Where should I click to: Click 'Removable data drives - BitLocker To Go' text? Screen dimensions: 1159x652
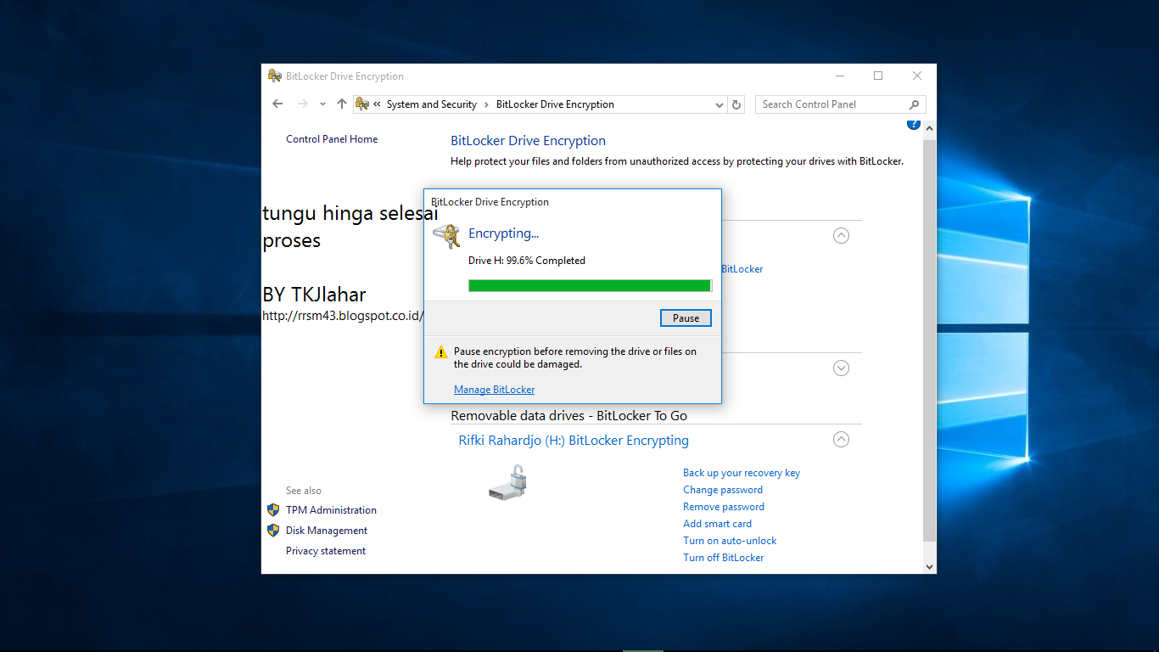568,416
